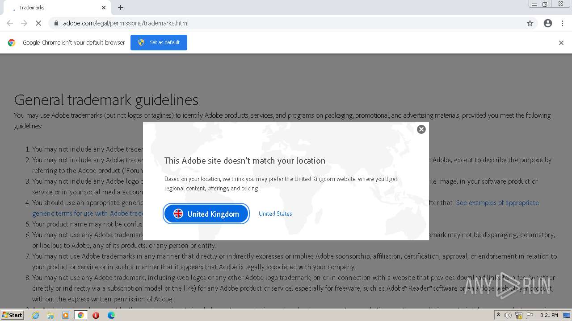
Task: Bookmark this page with the star
Action: point(530,23)
